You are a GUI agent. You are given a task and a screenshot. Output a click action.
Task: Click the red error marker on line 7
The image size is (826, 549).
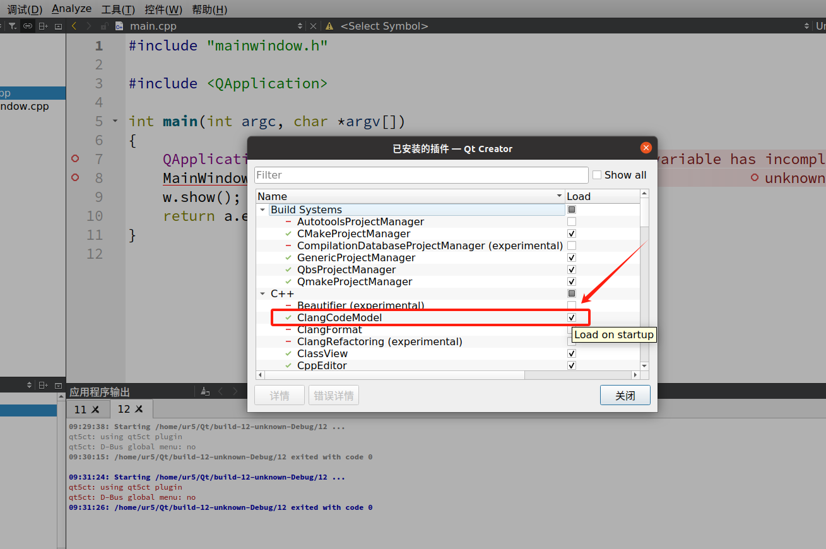pos(75,158)
